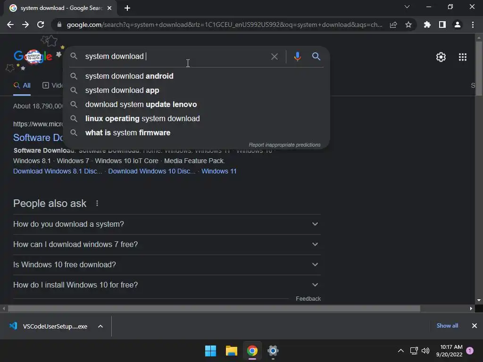Open the downloaded VSCodeUserSetup exe file

tap(49, 326)
